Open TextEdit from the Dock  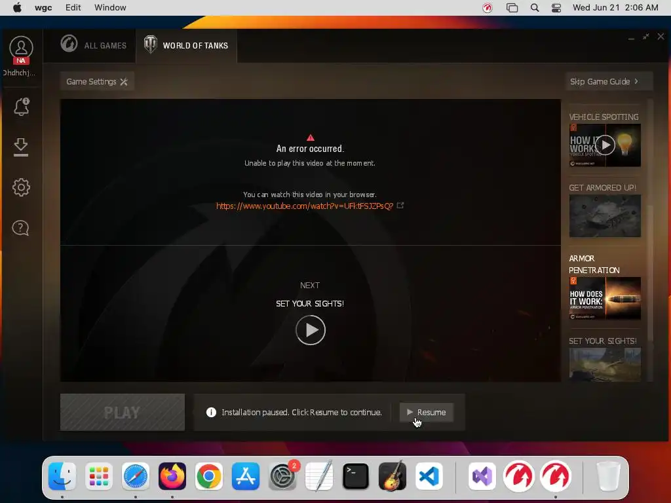[319, 476]
